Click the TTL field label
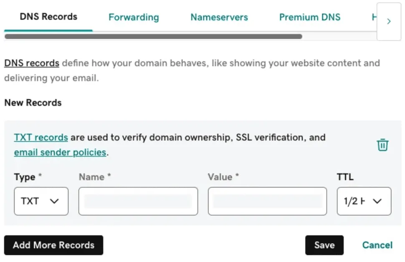The image size is (405, 262). (x=345, y=177)
